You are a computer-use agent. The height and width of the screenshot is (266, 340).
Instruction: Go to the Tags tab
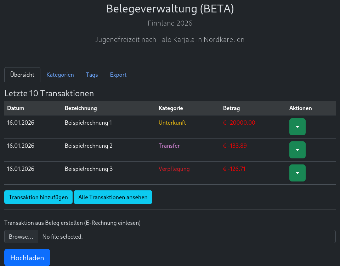coord(92,75)
